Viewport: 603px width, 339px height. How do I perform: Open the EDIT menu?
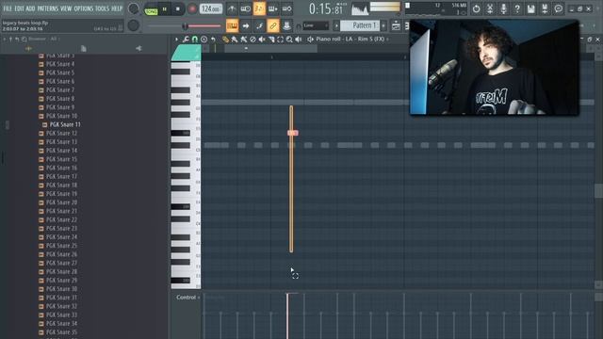(x=19, y=8)
